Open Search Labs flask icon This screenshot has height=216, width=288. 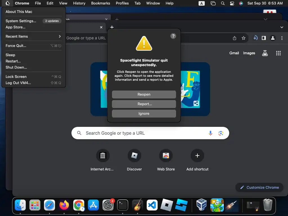click(x=265, y=53)
